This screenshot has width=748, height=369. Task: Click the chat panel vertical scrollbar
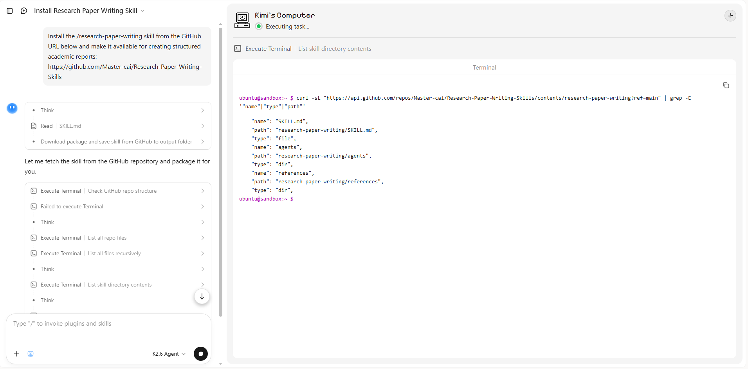pos(220,172)
